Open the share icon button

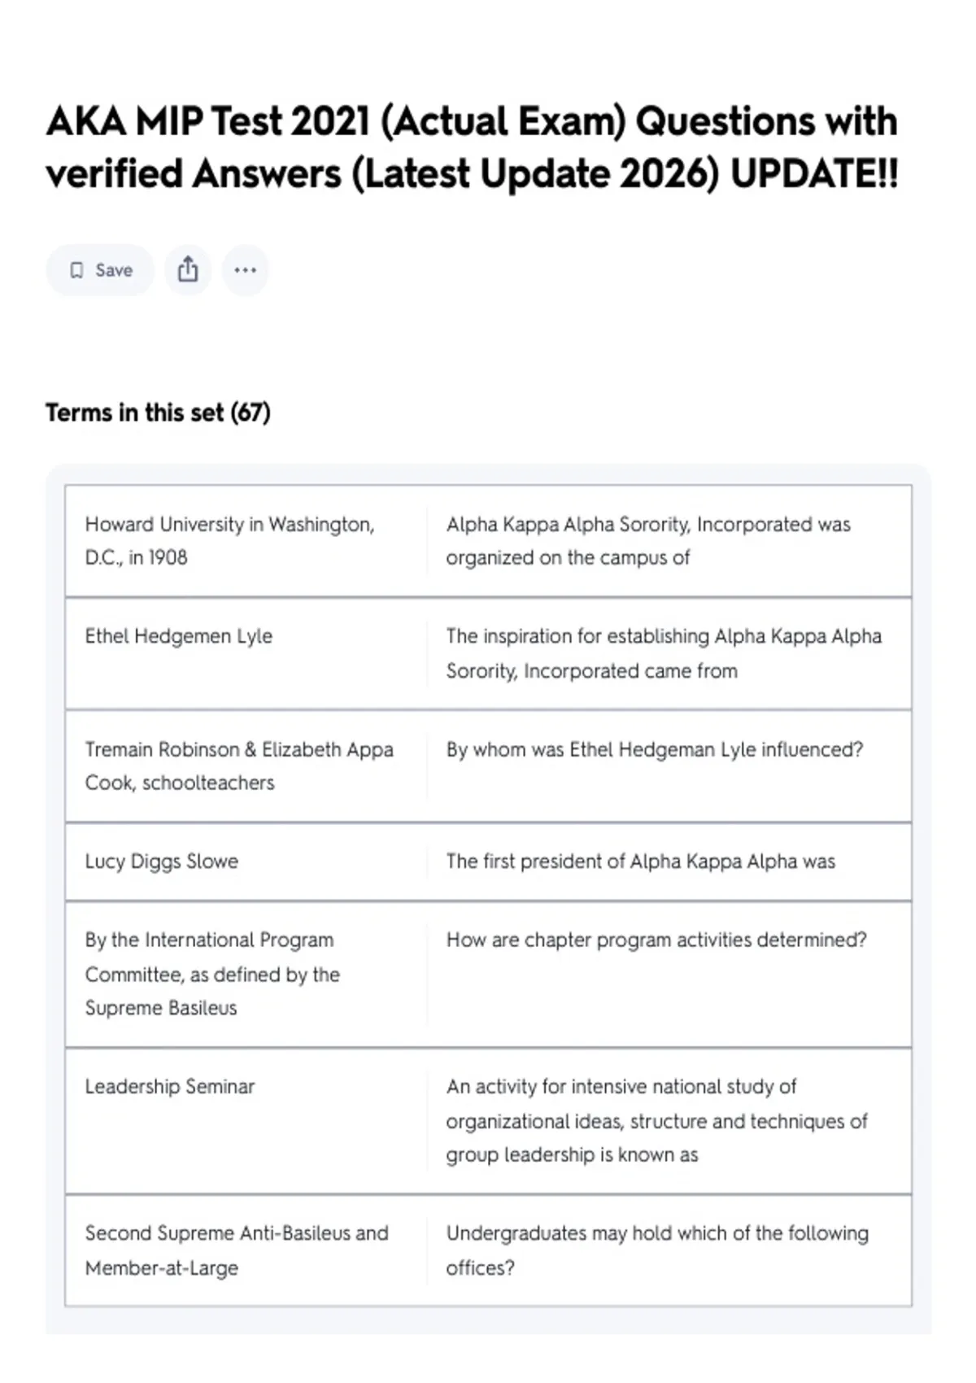pos(188,270)
